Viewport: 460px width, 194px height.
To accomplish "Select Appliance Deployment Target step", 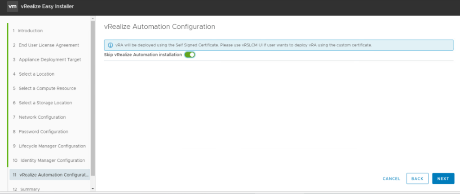I will 49,60.
